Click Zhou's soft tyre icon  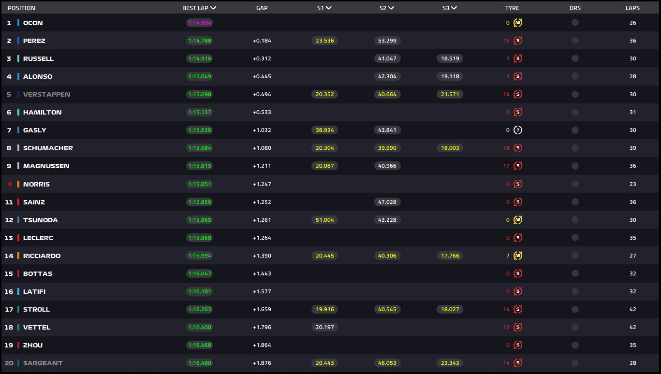pyautogui.click(x=518, y=345)
